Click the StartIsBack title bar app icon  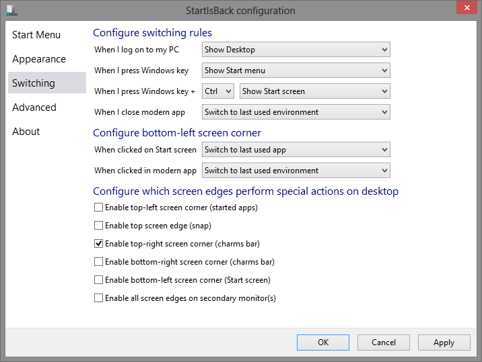pos(12,11)
